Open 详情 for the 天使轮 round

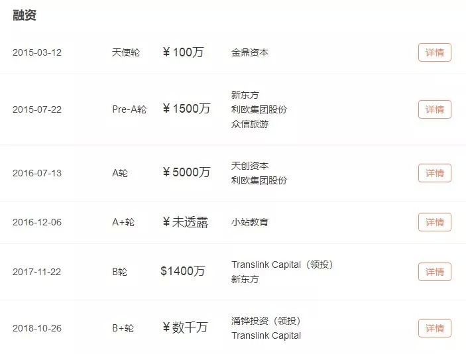click(x=434, y=52)
